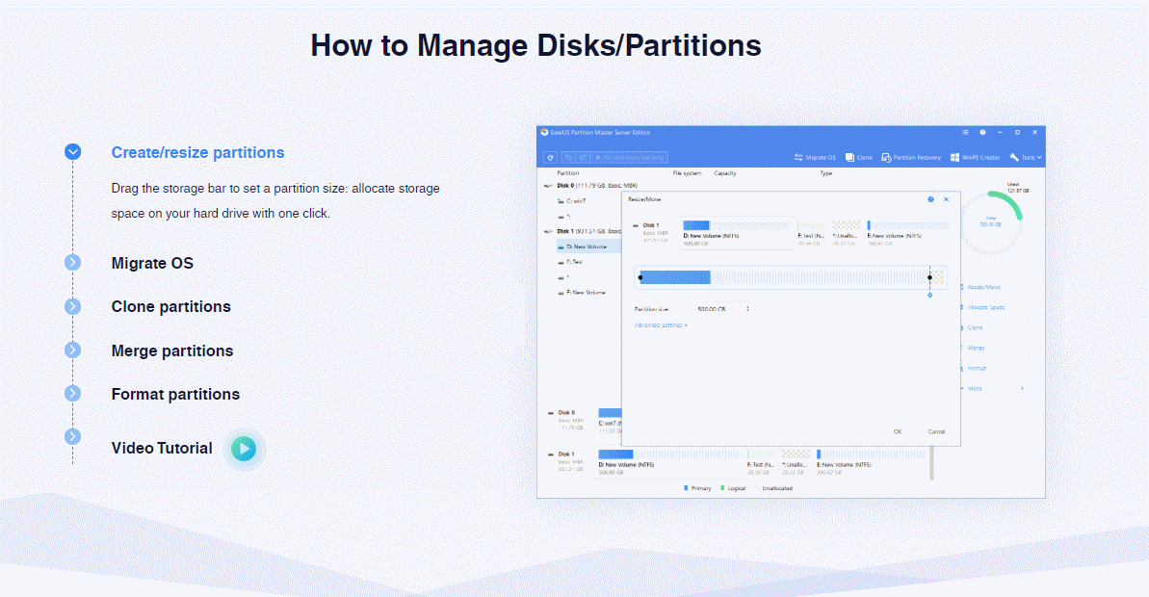Expand Advanced Settings in the dialog
This screenshot has height=597, width=1149.
coord(661,325)
